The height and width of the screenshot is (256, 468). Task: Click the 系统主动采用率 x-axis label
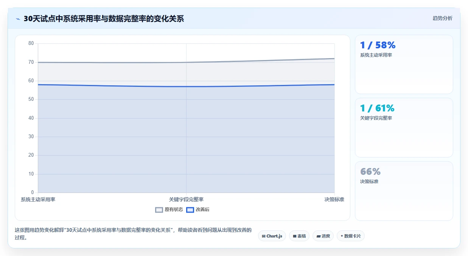coord(38,199)
